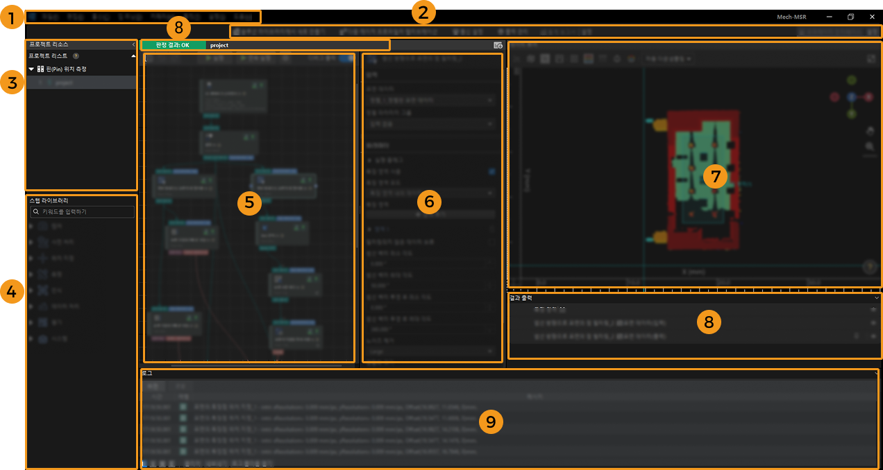Image resolution: width=883 pixels, height=470 pixels.
Task: Click the help icon beside 프로젝트 리스트
Action: pyautogui.click(x=76, y=56)
